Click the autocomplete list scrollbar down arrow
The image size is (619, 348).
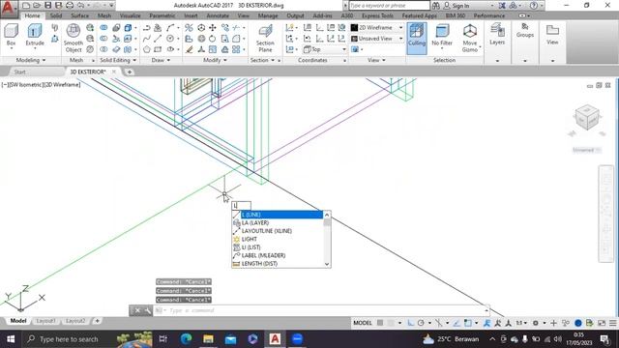[x=327, y=264]
